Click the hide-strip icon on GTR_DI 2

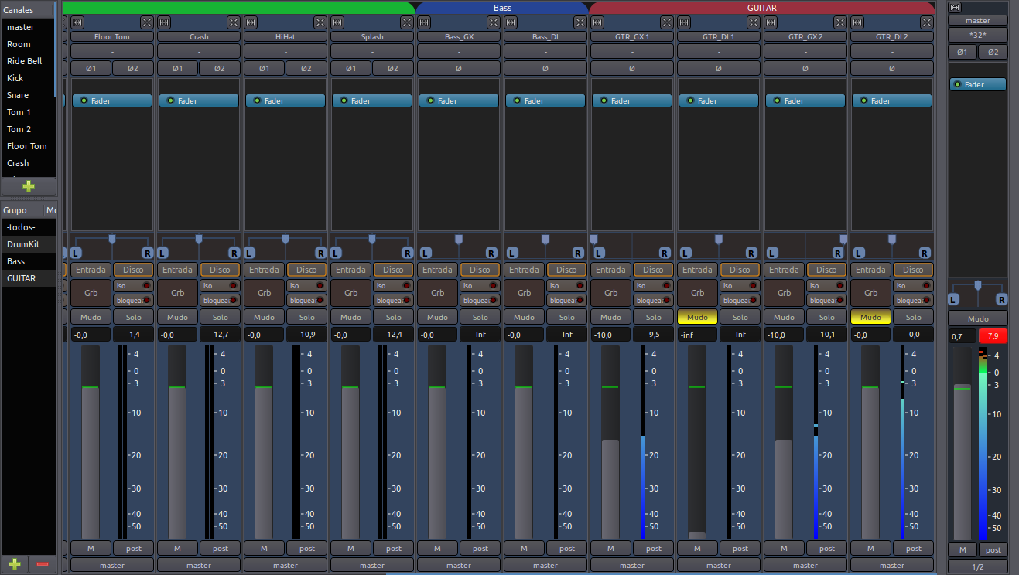pos(927,22)
